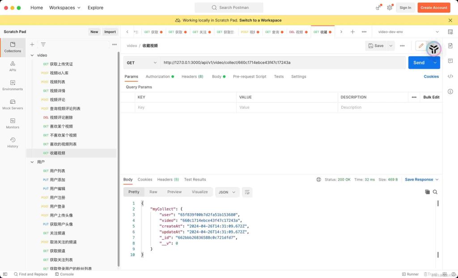Select the APIs sidebar icon
This screenshot has height=278, width=458.
tap(13, 67)
